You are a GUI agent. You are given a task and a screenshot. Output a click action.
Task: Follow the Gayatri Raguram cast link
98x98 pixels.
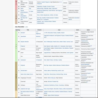click(x=45, y=2)
